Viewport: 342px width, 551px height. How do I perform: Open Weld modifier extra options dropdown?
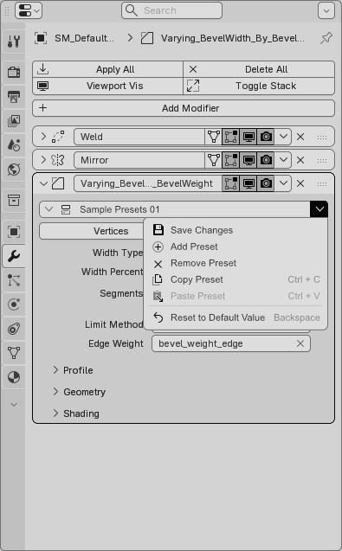point(283,137)
